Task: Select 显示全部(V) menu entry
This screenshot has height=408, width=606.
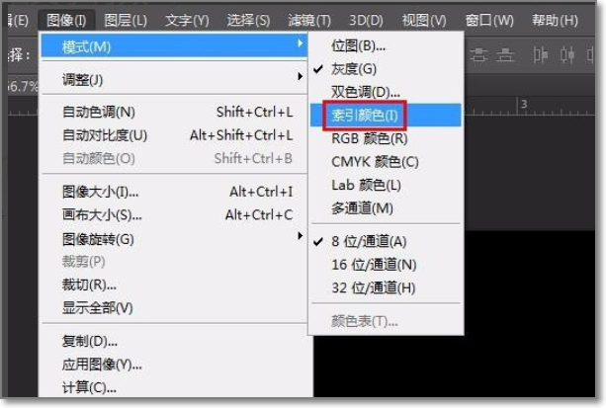Action: click(x=174, y=308)
